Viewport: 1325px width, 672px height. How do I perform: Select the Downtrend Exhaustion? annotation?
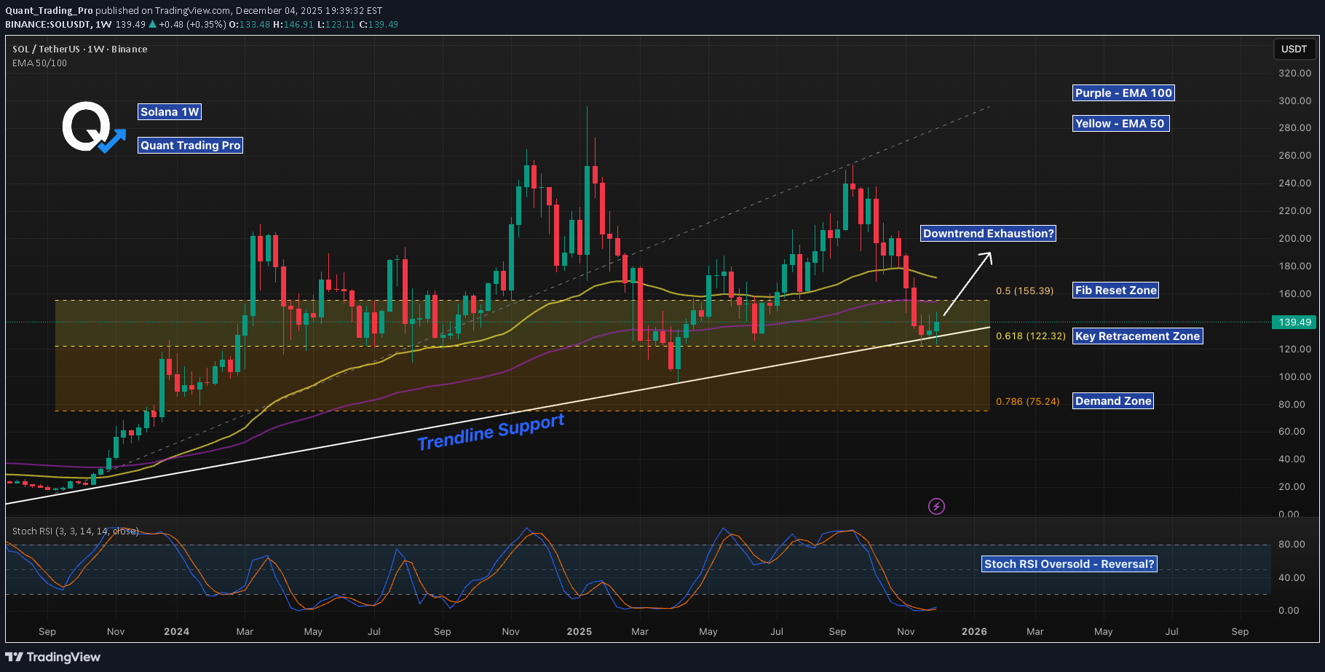(x=988, y=233)
